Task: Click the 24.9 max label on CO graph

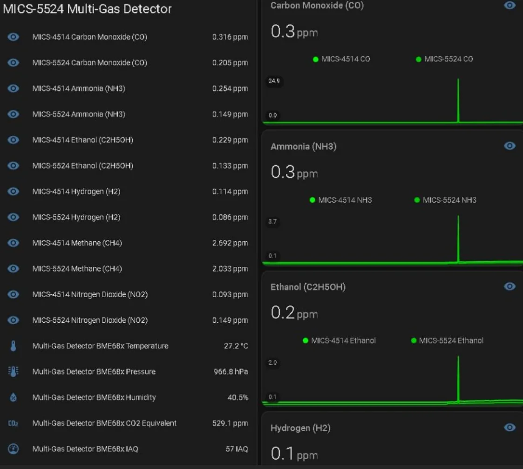Action: 274,81
